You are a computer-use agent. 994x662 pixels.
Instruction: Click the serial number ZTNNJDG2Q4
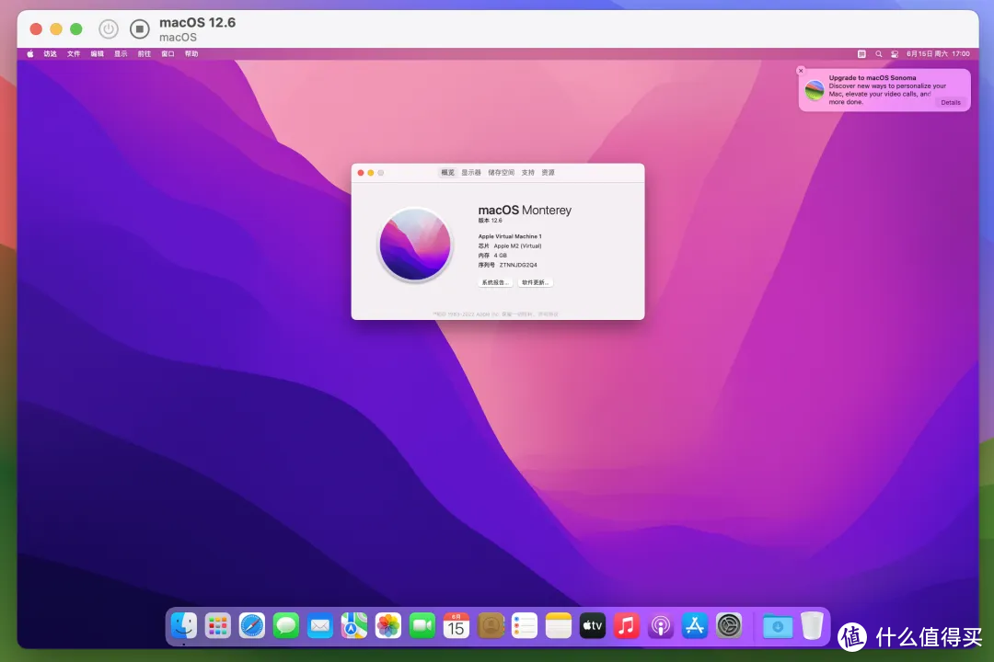tap(518, 265)
